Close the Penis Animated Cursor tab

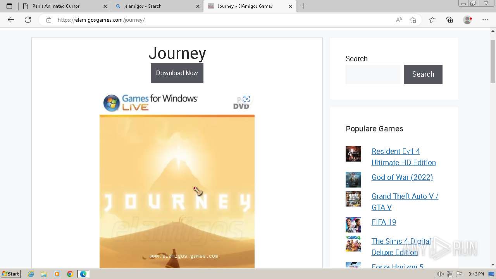105,6
